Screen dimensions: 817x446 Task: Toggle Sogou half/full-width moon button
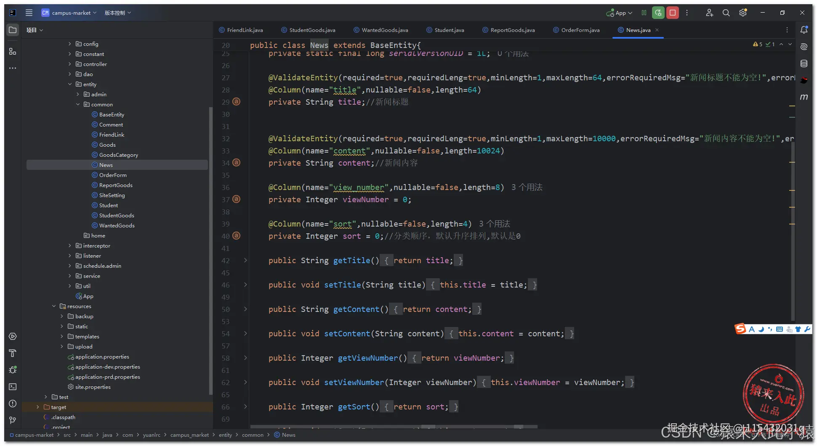(761, 330)
